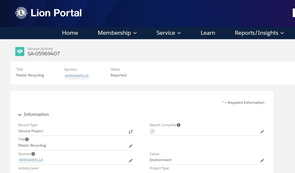Image resolution: width=295 pixels, height=173 pixels.
Task: Click the Service Project record type value
Action: click(31, 131)
